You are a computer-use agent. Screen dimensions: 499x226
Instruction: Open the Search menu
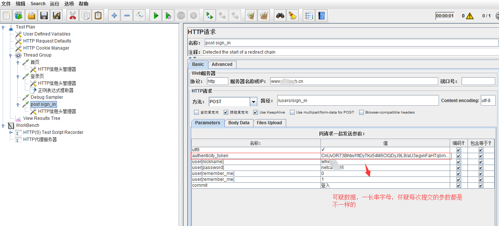coord(38,4)
